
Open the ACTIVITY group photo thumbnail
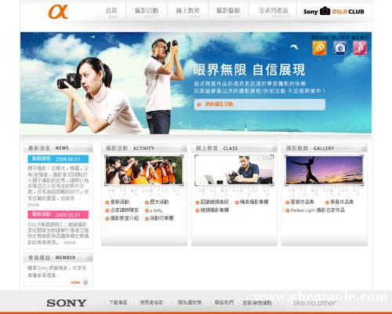coord(144,170)
